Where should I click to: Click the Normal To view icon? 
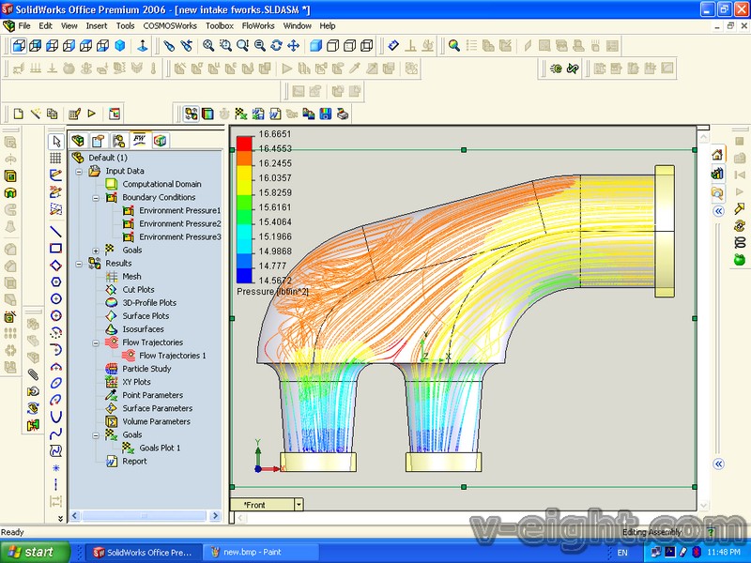pos(143,45)
